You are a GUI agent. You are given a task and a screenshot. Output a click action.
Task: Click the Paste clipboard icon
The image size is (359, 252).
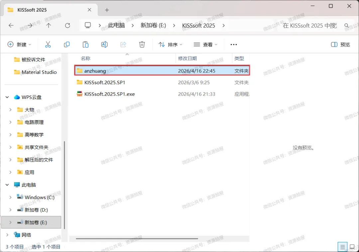[86, 44]
